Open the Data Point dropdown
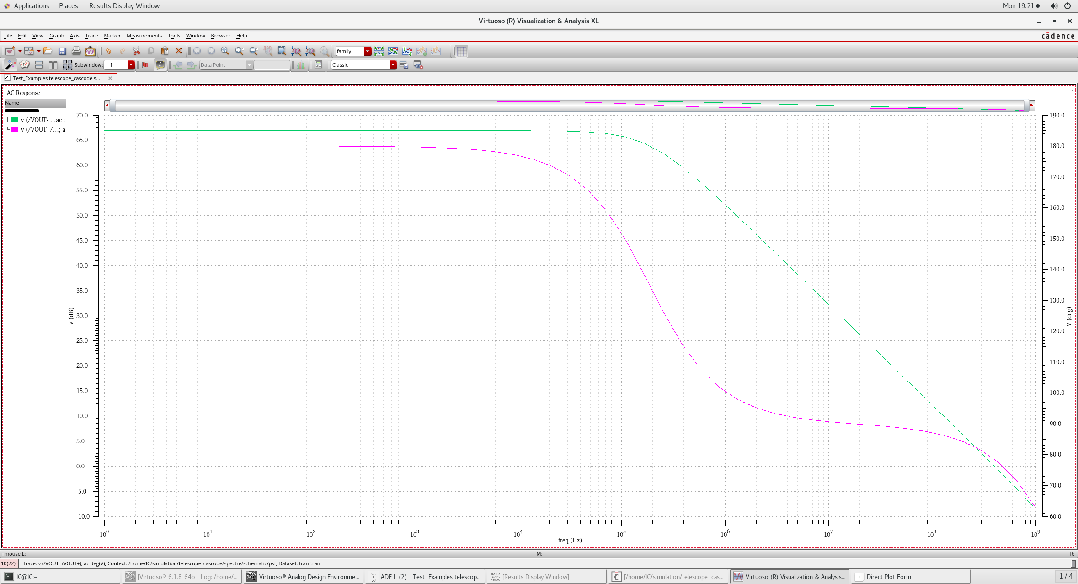Viewport: 1078px width, 584px height. pyautogui.click(x=249, y=65)
